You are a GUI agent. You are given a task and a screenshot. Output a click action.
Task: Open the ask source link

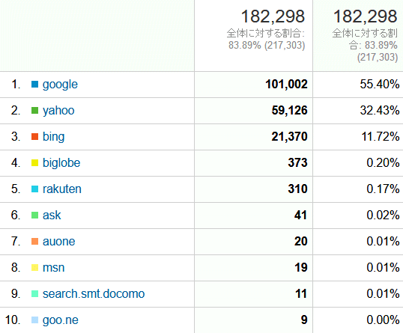click(52, 216)
